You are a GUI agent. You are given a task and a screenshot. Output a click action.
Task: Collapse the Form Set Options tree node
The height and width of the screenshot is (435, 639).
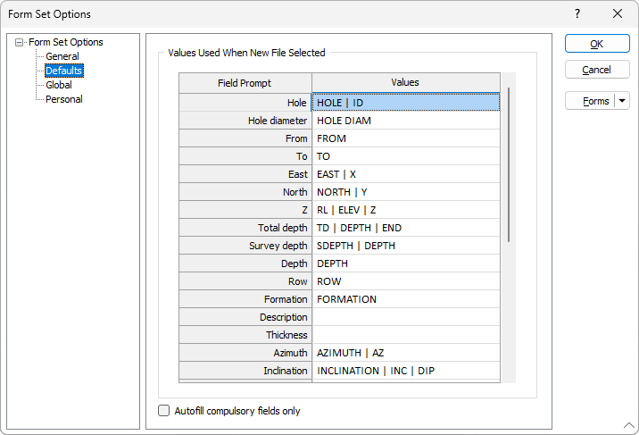coord(20,42)
